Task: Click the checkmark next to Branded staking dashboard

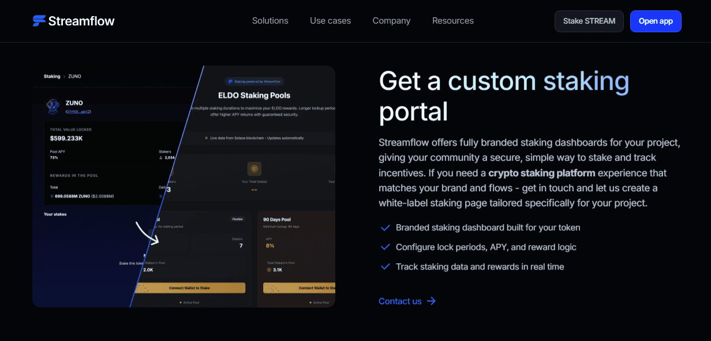Action: click(386, 228)
